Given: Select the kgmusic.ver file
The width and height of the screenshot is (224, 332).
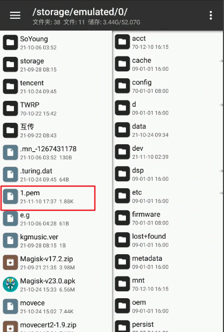Looking at the screenshot, I should click(56, 240).
